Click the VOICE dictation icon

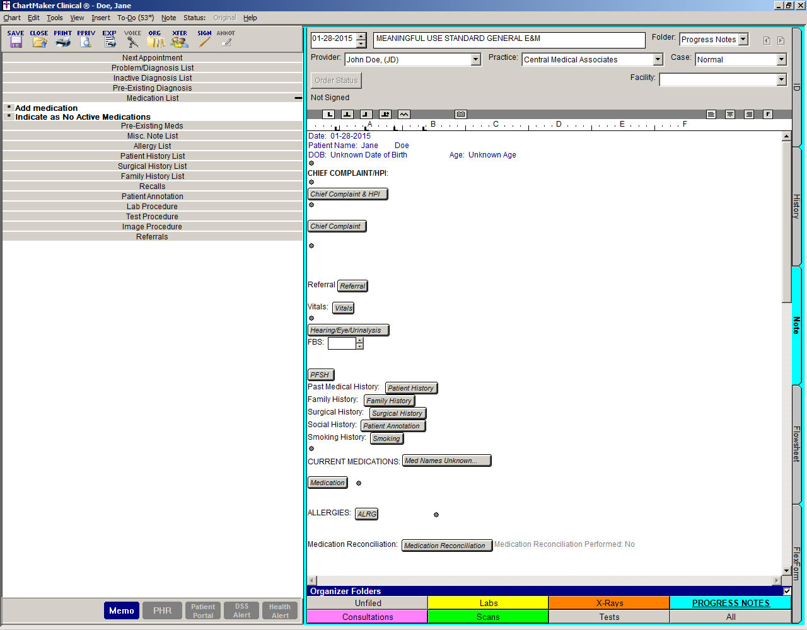[132, 39]
